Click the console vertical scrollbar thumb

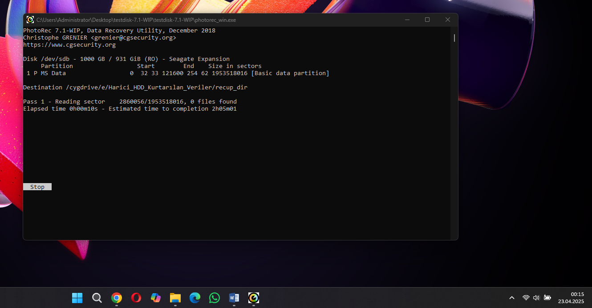coord(454,38)
